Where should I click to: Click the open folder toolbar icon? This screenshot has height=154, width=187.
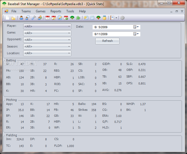coord(13,18)
